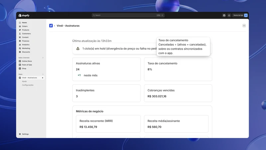Click the Shopify logo
Image resolution: width=266 pixels, height=150 pixels.
[x=24, y=15]
